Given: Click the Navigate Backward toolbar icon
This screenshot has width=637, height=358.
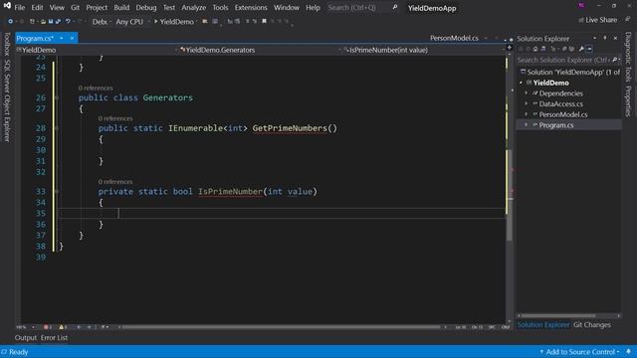Looking at the screenshot, I should (x=11, y=21).
